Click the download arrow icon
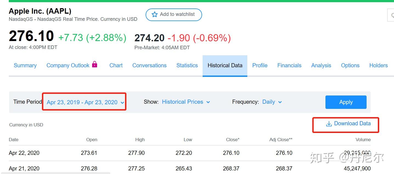Screen dimensions: 394x174 329,124
